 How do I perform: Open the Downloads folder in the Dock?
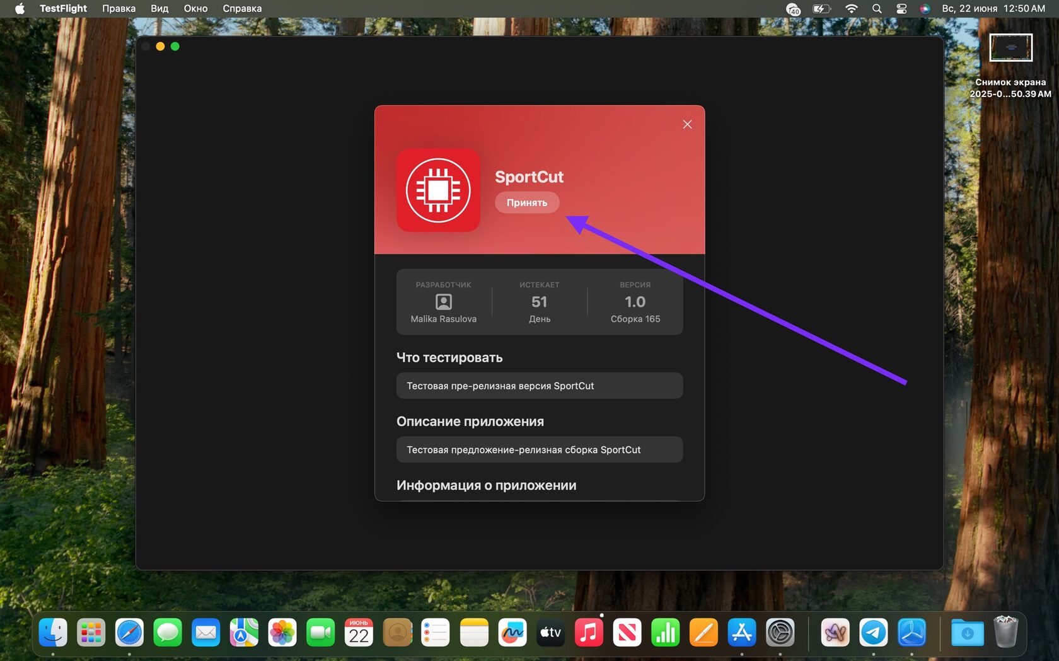coord(968,632)
